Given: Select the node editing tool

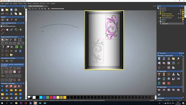Looking at the screenshot, I should (x=7, y=40).
